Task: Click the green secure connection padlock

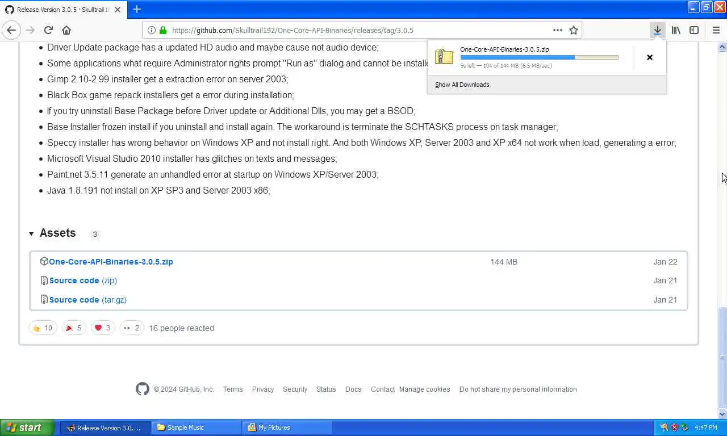Action: [x=163, y=30]
